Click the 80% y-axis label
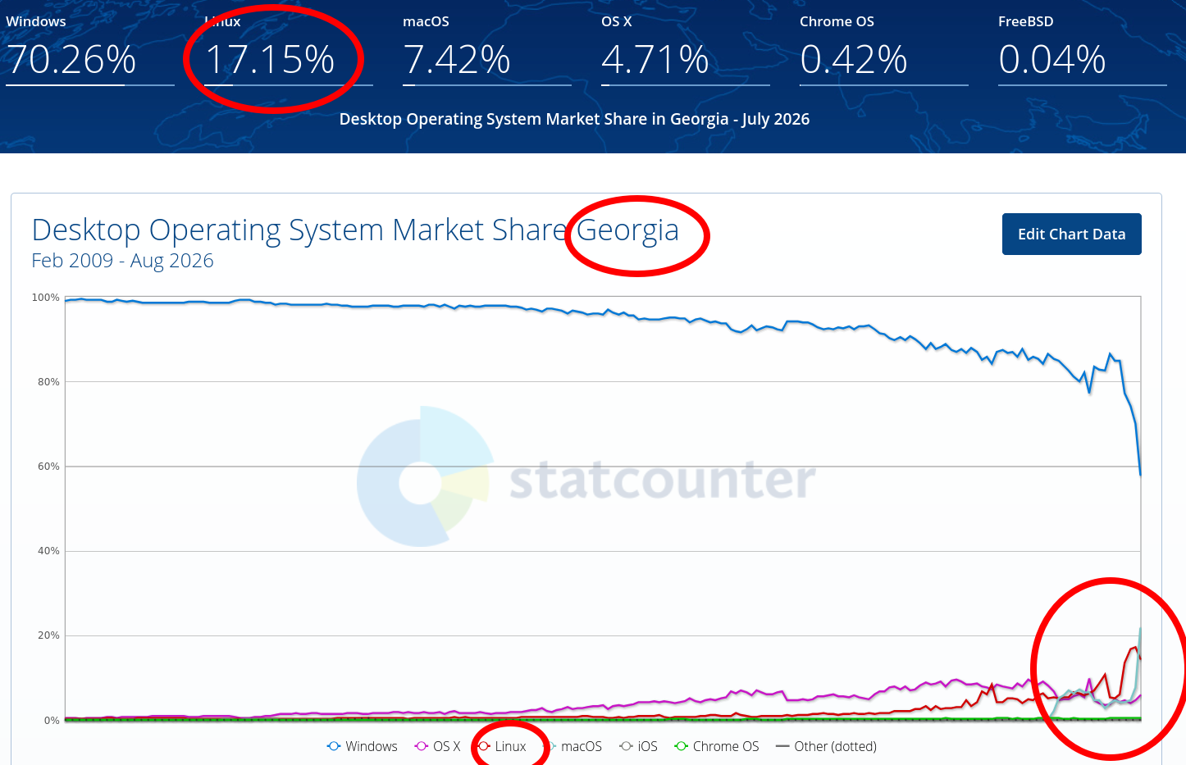The width and height of the screenshot is (1186, 765). pos(48,382)
